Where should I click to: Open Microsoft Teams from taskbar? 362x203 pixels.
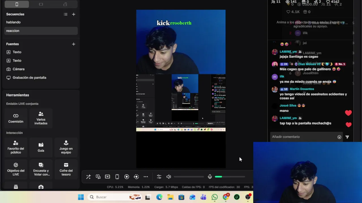[x=203, y=197]
